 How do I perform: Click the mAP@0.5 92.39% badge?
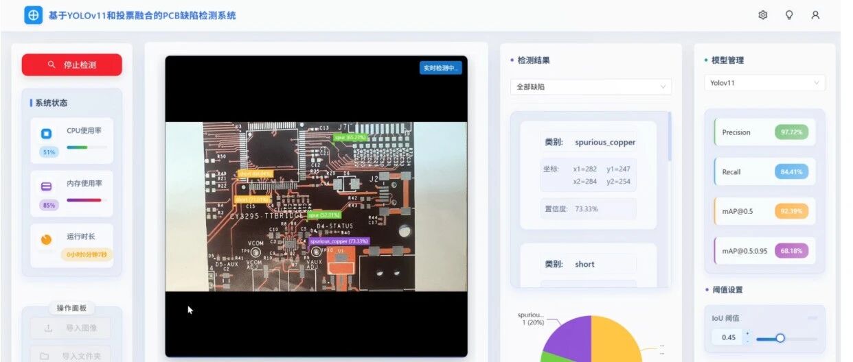point(791,211)
